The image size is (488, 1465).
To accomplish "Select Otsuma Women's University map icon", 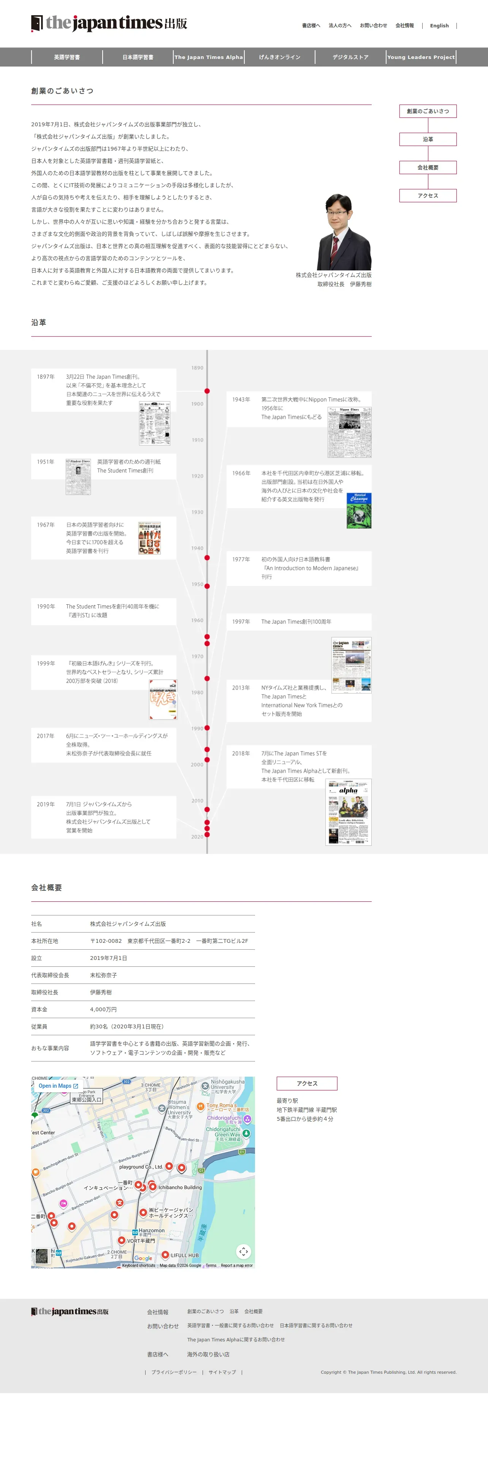I will pos(162,1108).
